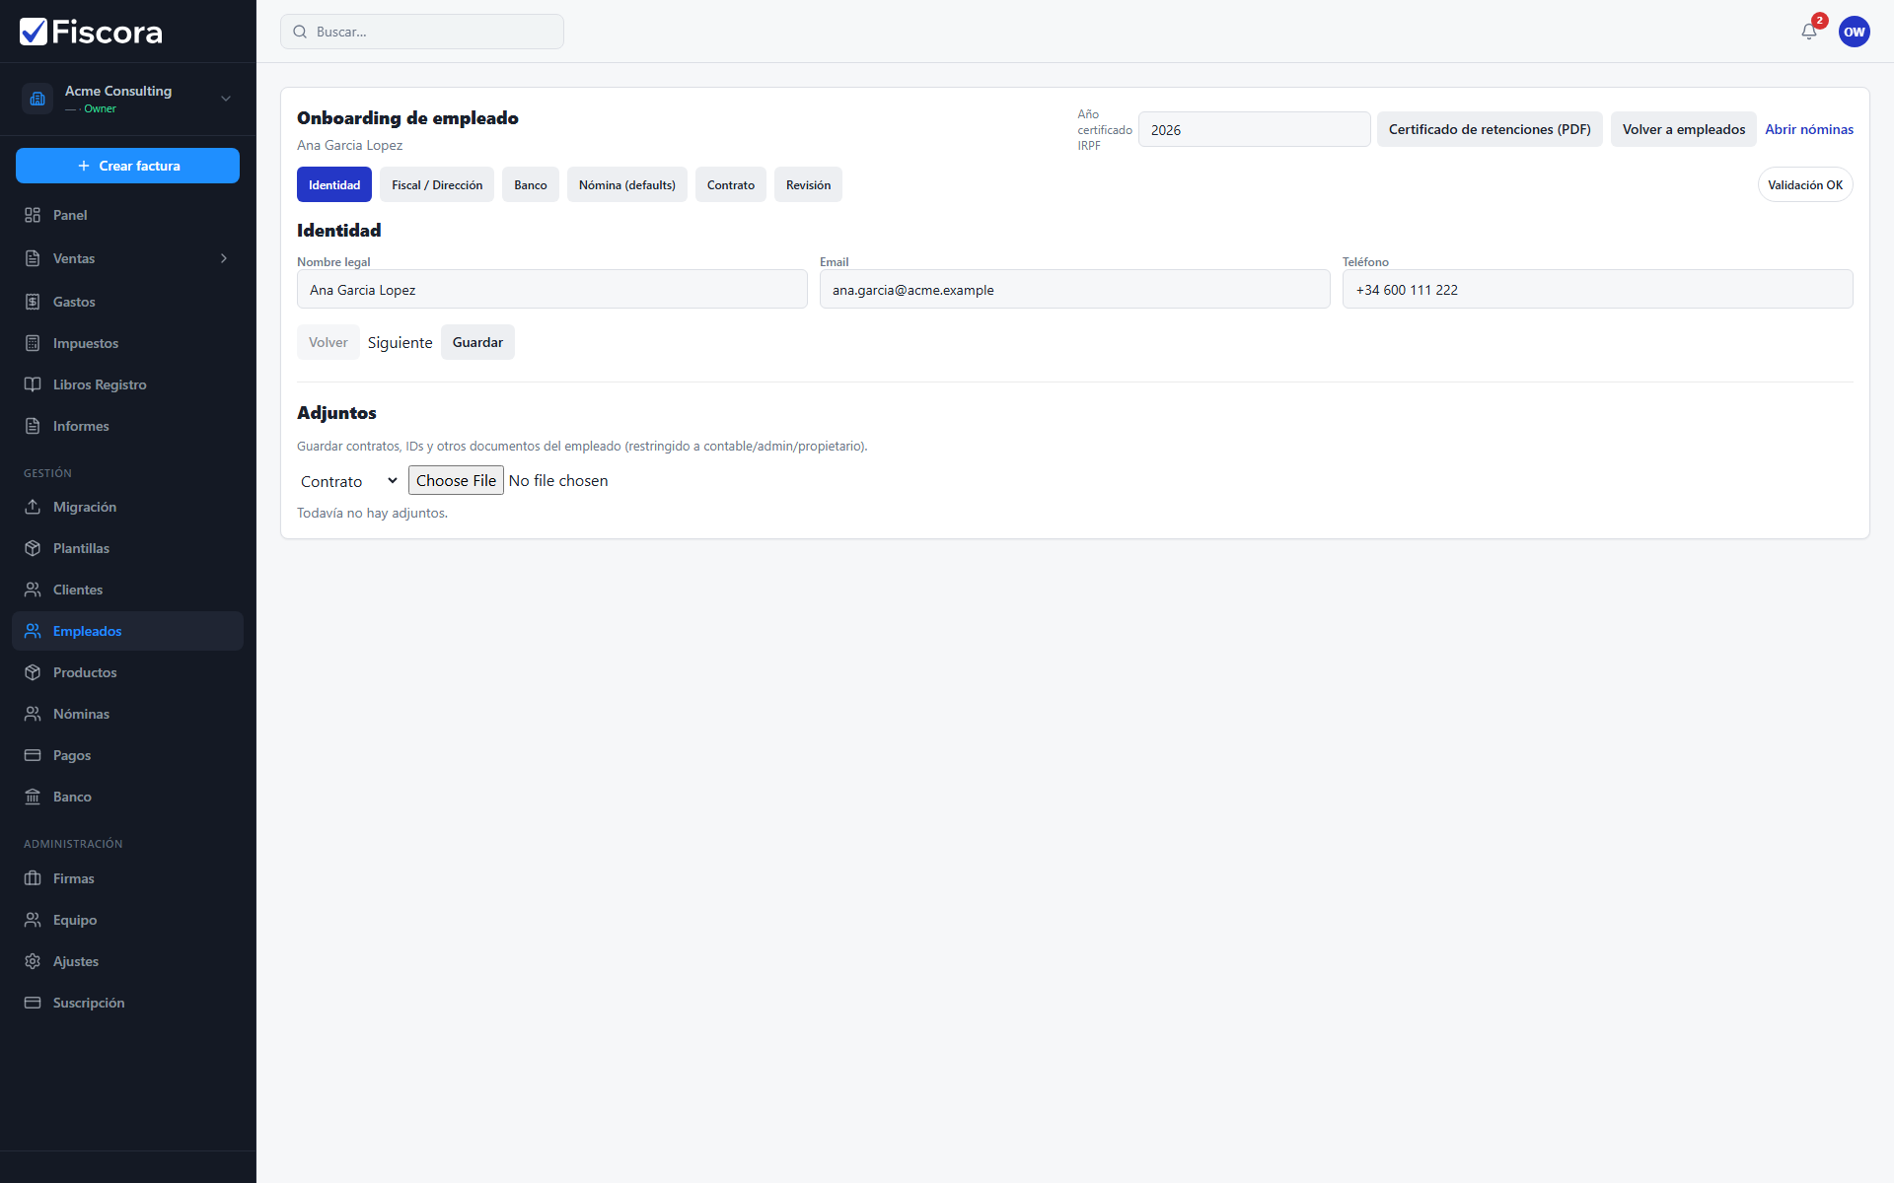The height and width of the screenshot is (1183, 1894).
Task: Click the Teléfono input field
Action: coord(1598,289)
